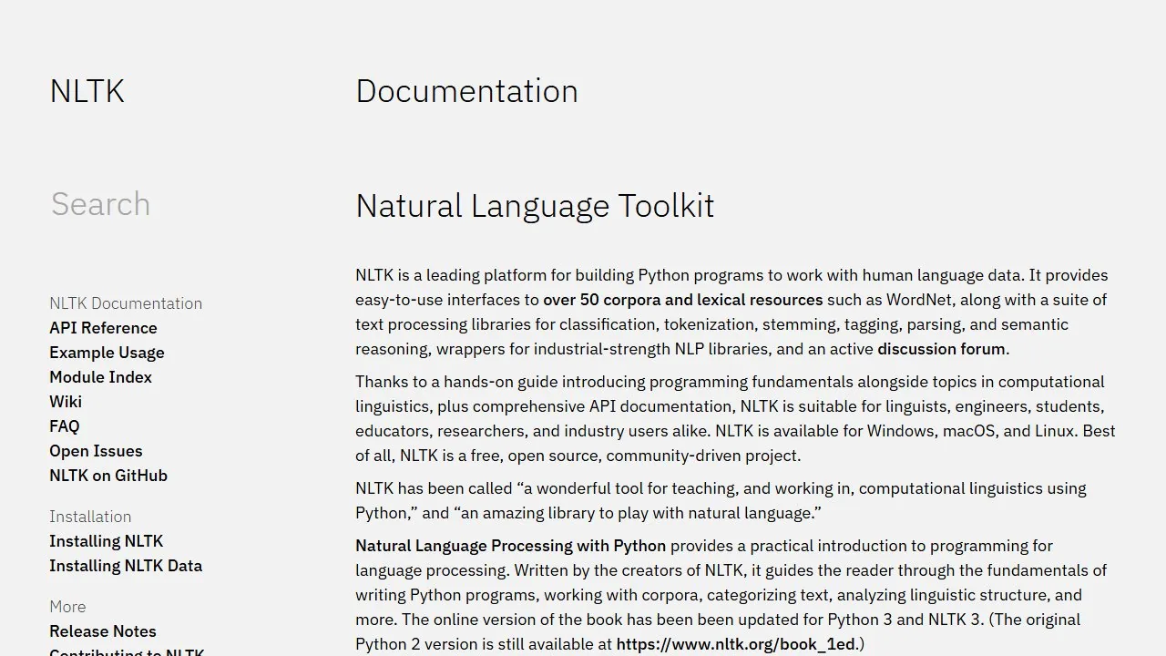
Task: Follow the 'over 50 corpora and lexical resources' link
Action: pyautogui.click(x=683, y=300)
